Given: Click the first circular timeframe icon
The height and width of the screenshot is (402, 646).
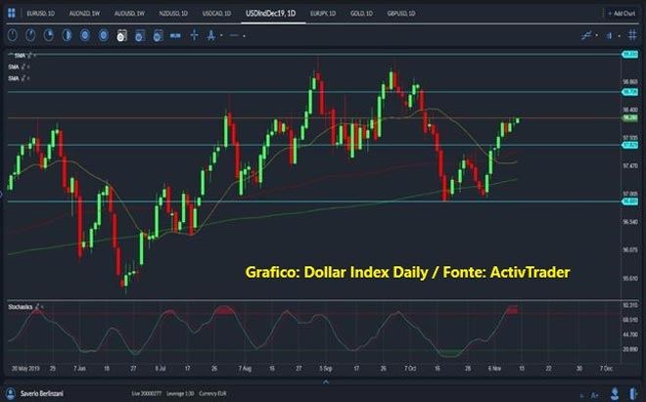Looking at the screenshot, I should click(13, 34).
